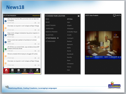Image resolution: width=126 pixels, height=94 pixels.
Task: Open the Live TV tab in bottom bar
Action: click(31, 71)
